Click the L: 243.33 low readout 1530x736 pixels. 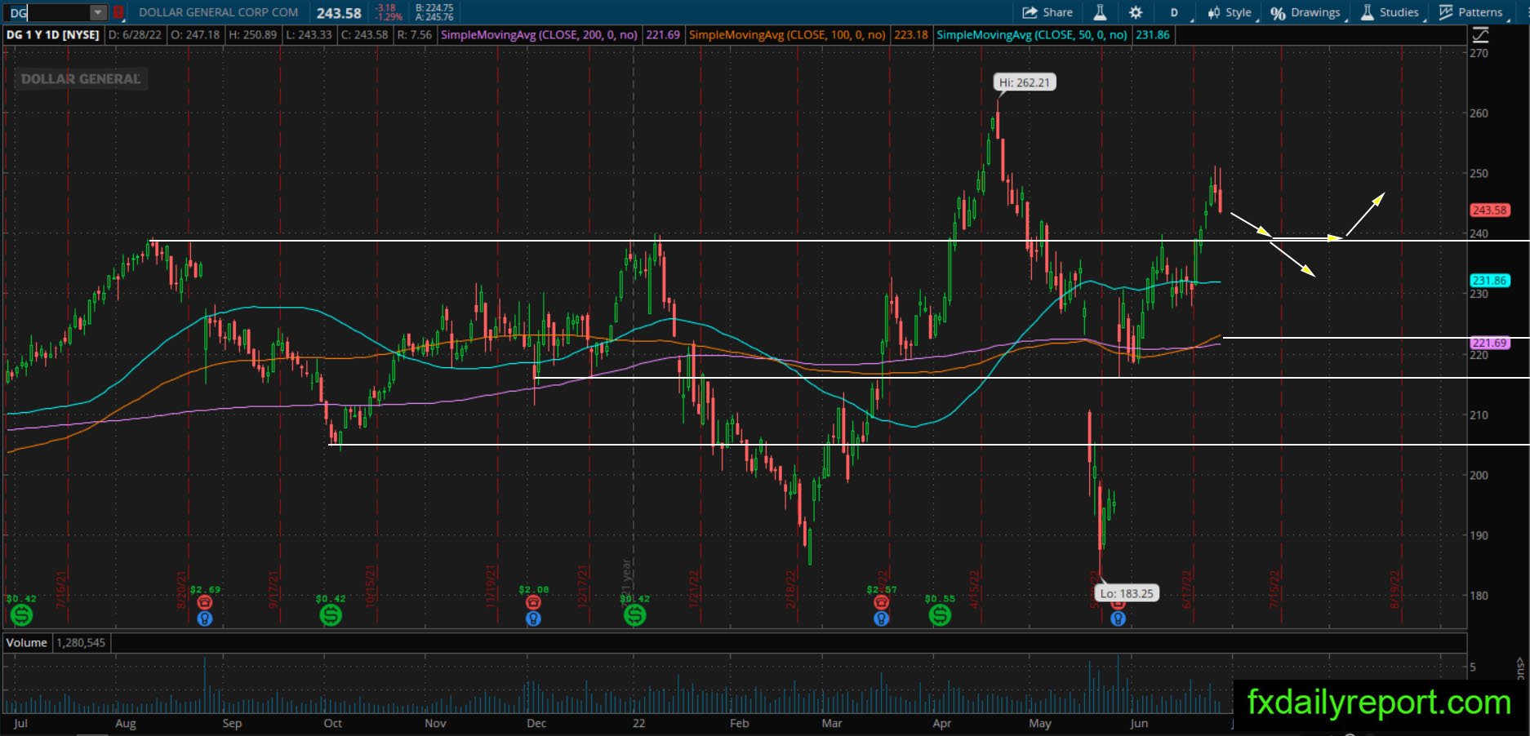tap(309, 35)
